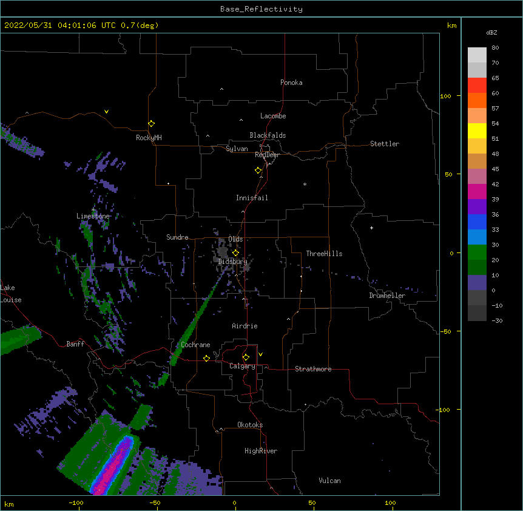
Task: Click the km unit label at top-right
Action: [451, 25]
